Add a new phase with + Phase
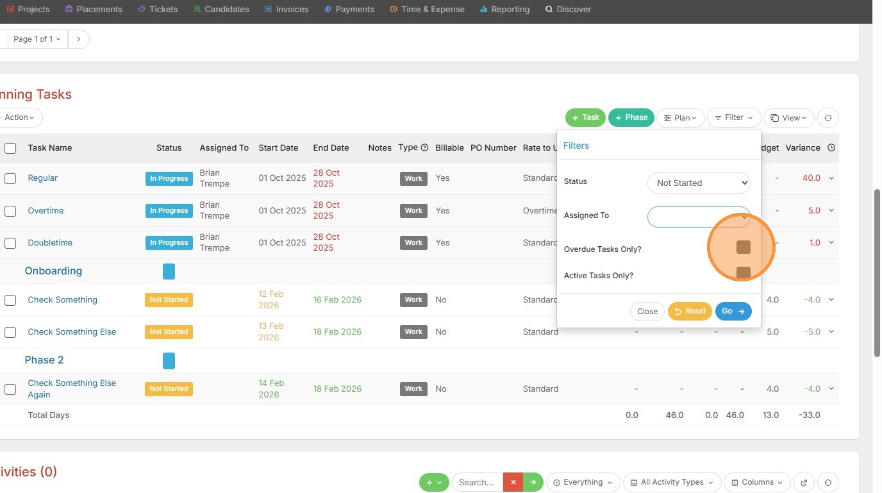 point(631,117)
